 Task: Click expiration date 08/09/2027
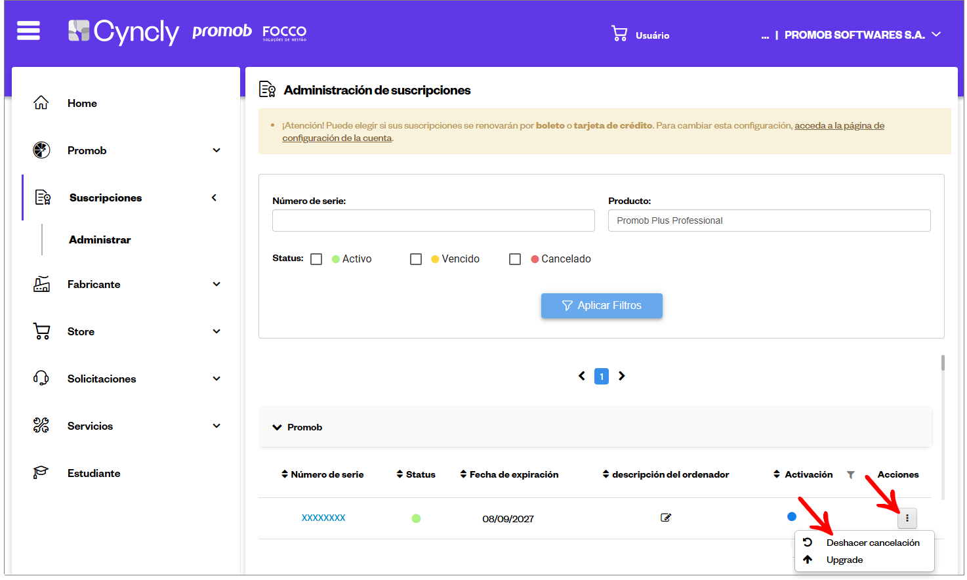[508, 518]
